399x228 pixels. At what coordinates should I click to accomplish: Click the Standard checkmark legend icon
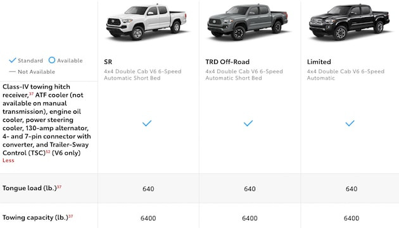point(13,60)
